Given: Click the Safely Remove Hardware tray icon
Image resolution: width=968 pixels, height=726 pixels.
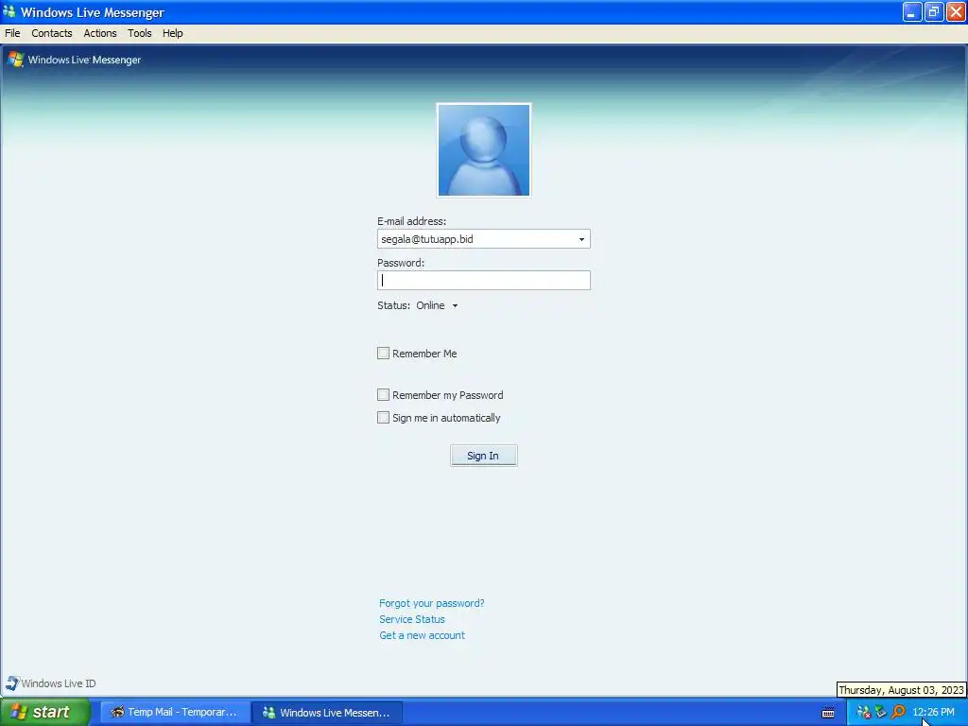Looking at the screenshot, I should (881, 713).
